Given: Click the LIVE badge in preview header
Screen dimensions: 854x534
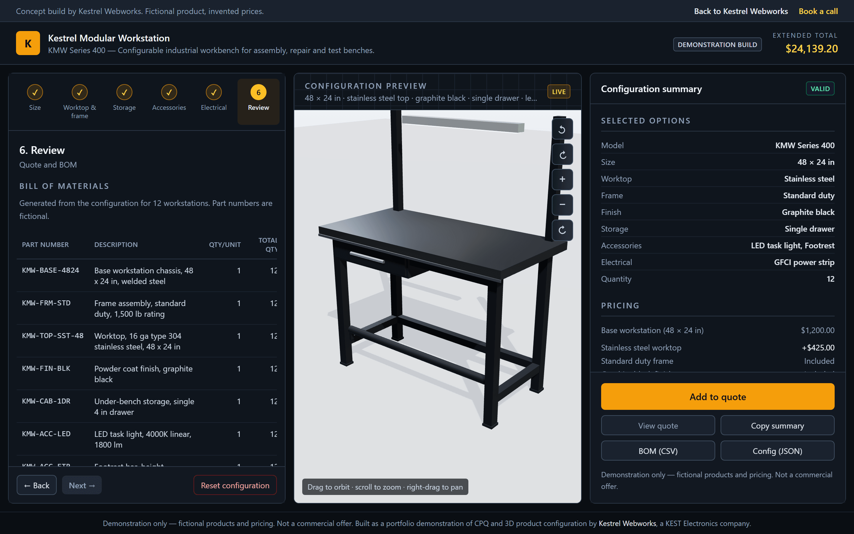Looking at the screenshot, I should click(559, 92).
